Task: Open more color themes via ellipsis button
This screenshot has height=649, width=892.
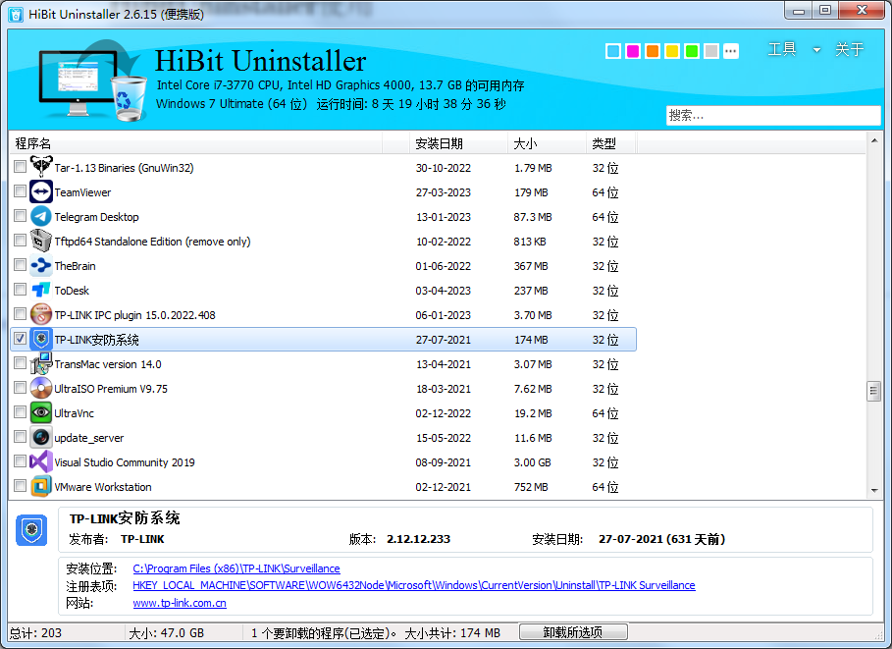Action: click(731, 51)
